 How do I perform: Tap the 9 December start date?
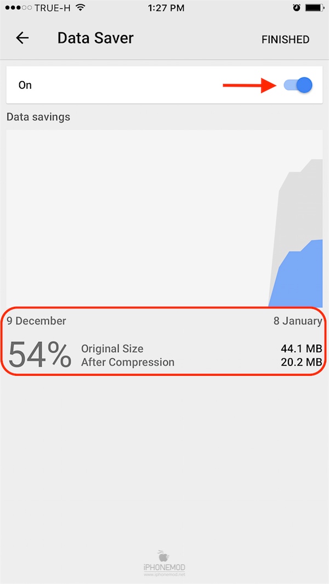pos(36,321)
